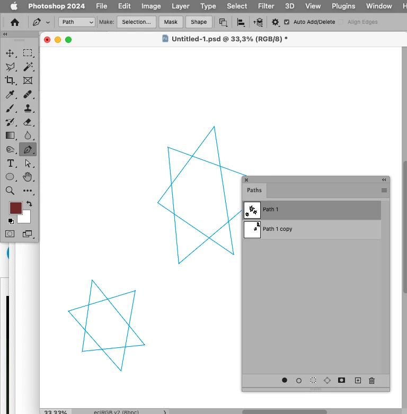Toggle the Align Edges checkbox
This screenshot has height=414, width=407.
click(x=341, y=22)
